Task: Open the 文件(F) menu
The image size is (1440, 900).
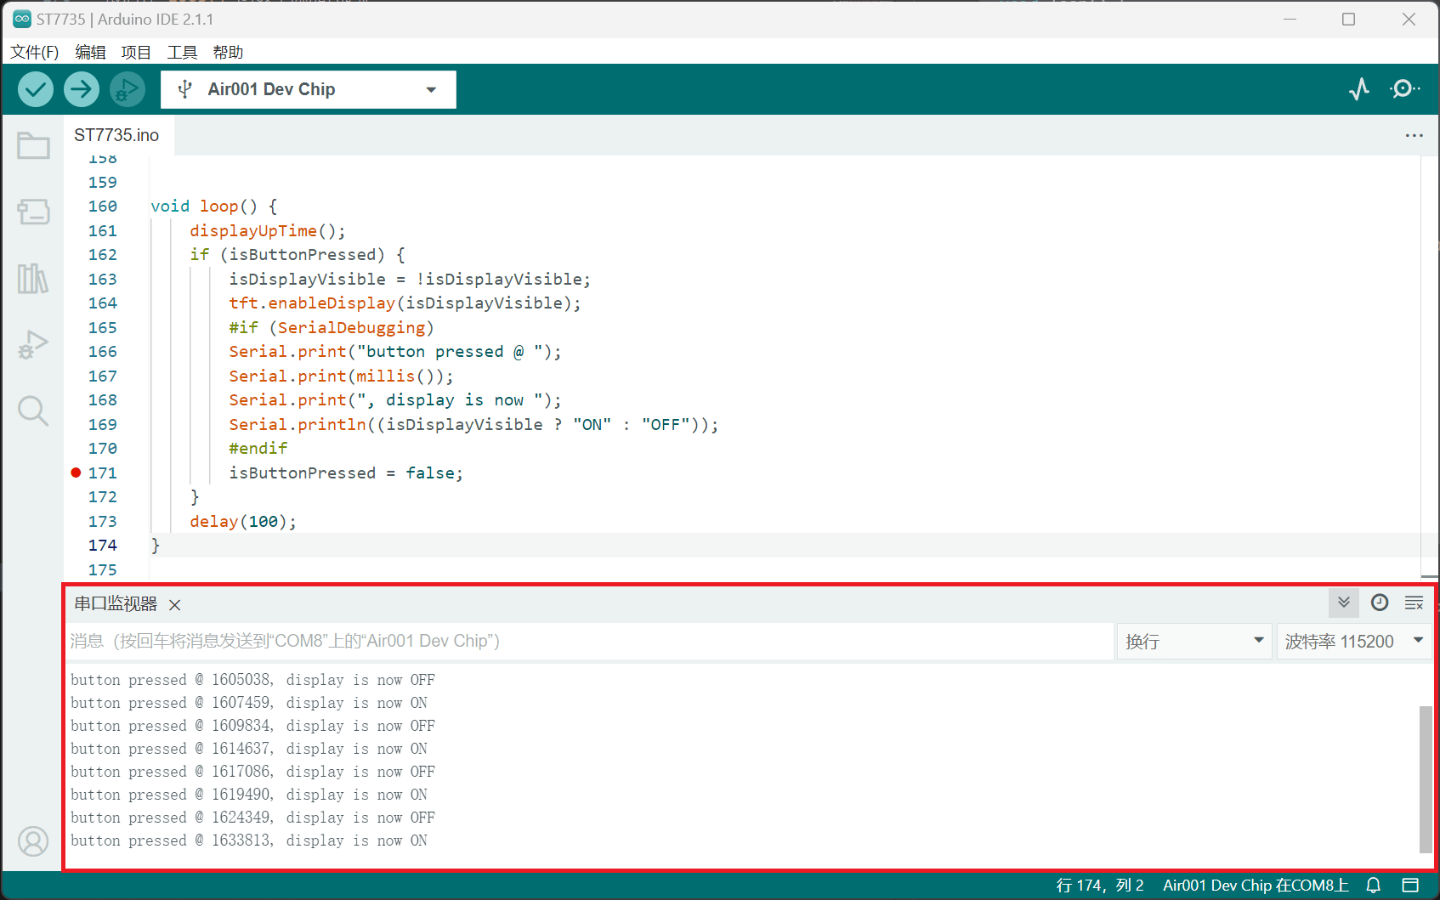Action: coord(35,52)
